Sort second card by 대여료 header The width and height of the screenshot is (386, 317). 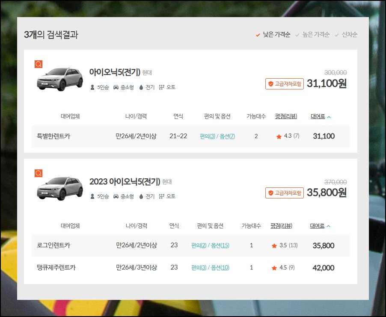click(320, 226)
